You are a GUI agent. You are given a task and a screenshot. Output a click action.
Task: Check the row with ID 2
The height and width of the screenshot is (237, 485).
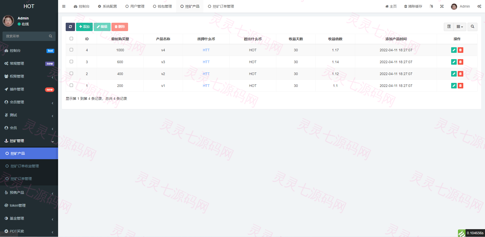[71, 74]
